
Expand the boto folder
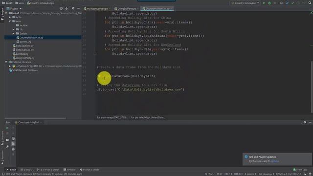coord(10,17)
